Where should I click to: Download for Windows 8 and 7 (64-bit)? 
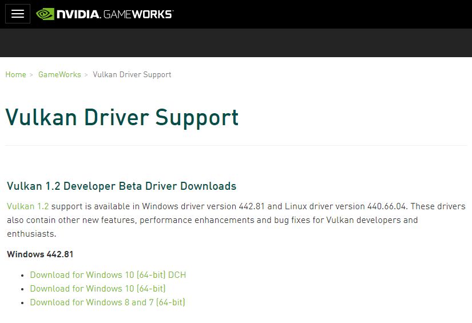(108, 302)
